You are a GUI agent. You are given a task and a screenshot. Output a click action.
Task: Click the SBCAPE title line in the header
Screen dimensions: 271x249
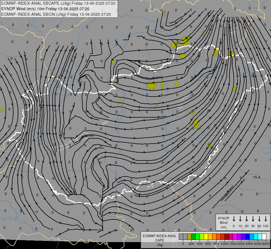click(x=58, y=3)
